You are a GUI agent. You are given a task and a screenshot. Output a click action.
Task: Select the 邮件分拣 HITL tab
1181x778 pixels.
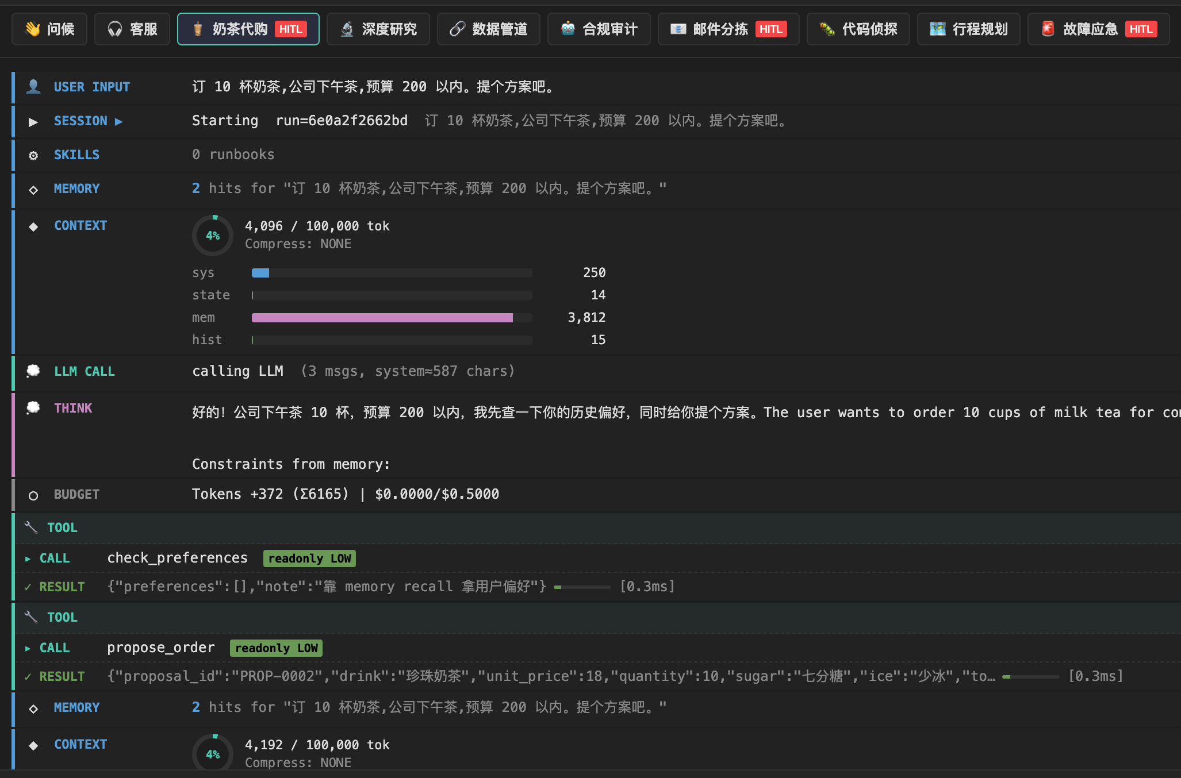tap(728, 29)
